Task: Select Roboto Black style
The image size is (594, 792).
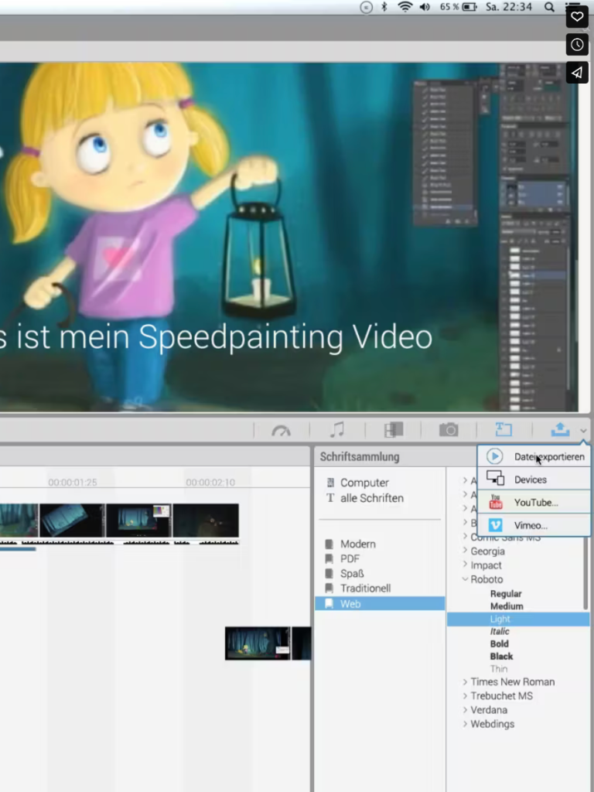Action: point(501,657)
